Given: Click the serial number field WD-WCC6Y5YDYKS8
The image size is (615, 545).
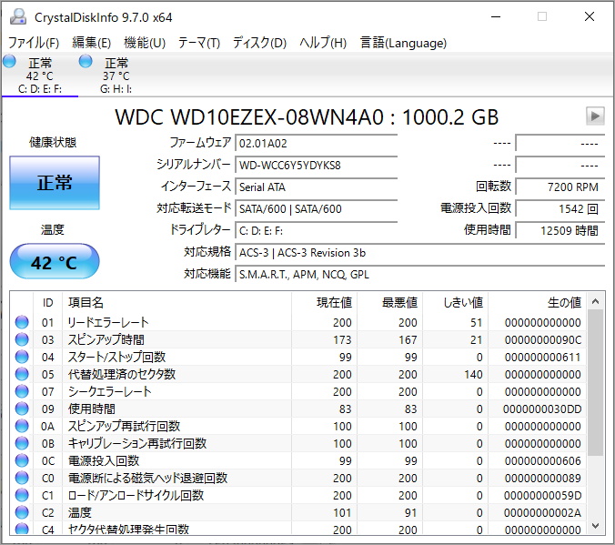Looking at the screenshot, I should (x=316, y=166).
